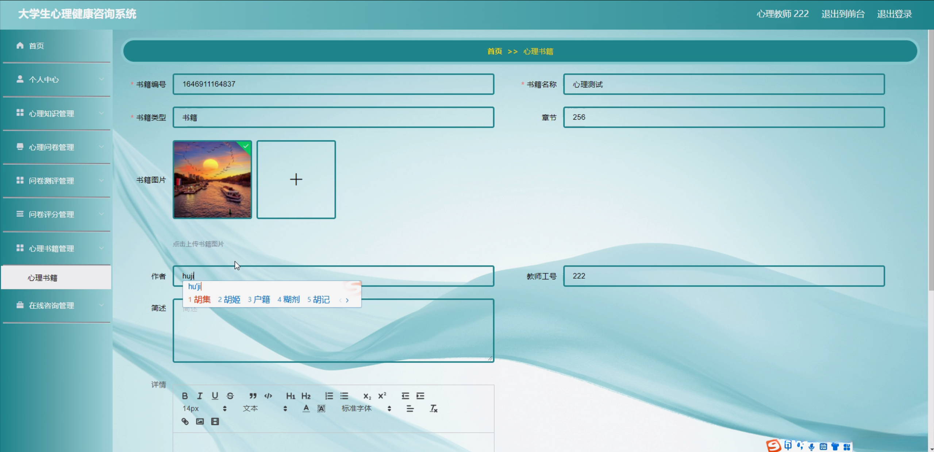Select 首页 in the left sidebar

pyautogui.click(x=36, y=46)
